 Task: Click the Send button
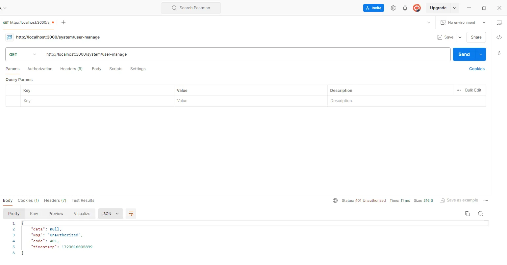[464, 54]
